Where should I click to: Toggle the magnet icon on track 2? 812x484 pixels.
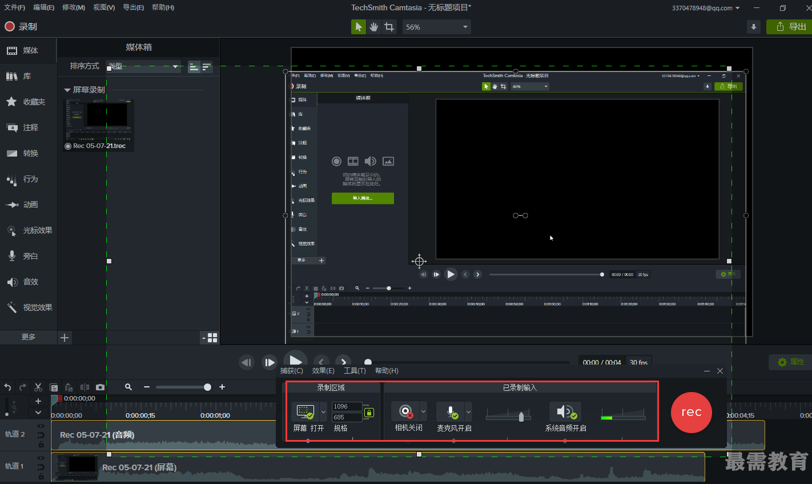pyautogui.click(x=41, y=435)
